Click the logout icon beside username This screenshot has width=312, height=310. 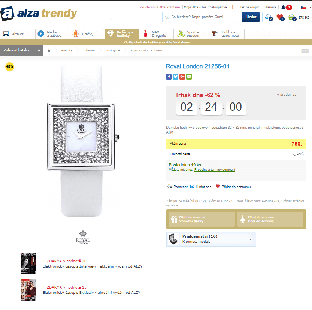[x=231, y=7]
